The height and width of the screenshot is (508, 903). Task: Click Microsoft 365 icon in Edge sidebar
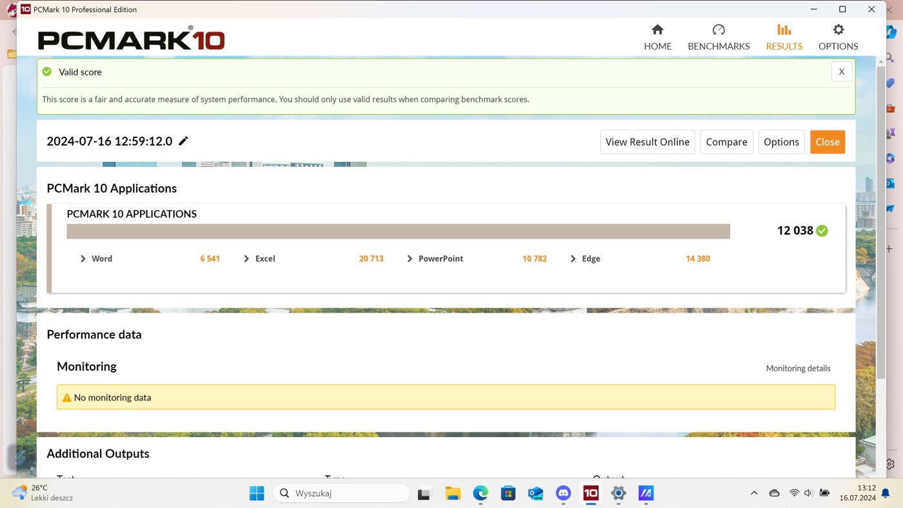point(890,159)
